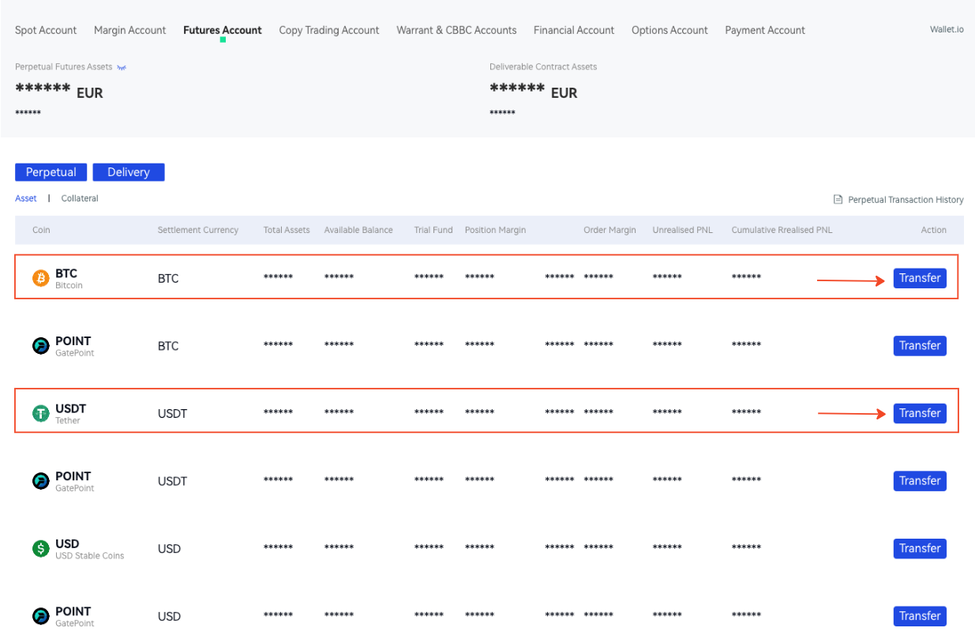975x639 pixels.
Task: Click the Bitcoin coin icon
Action: (41, 279)
